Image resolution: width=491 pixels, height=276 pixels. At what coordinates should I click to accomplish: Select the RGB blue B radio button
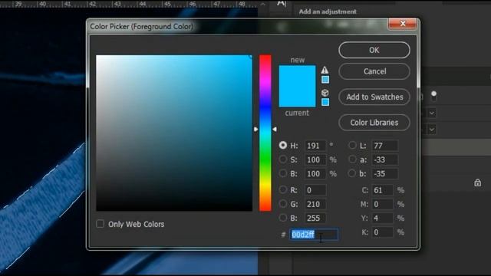click(x=283, y=218)
